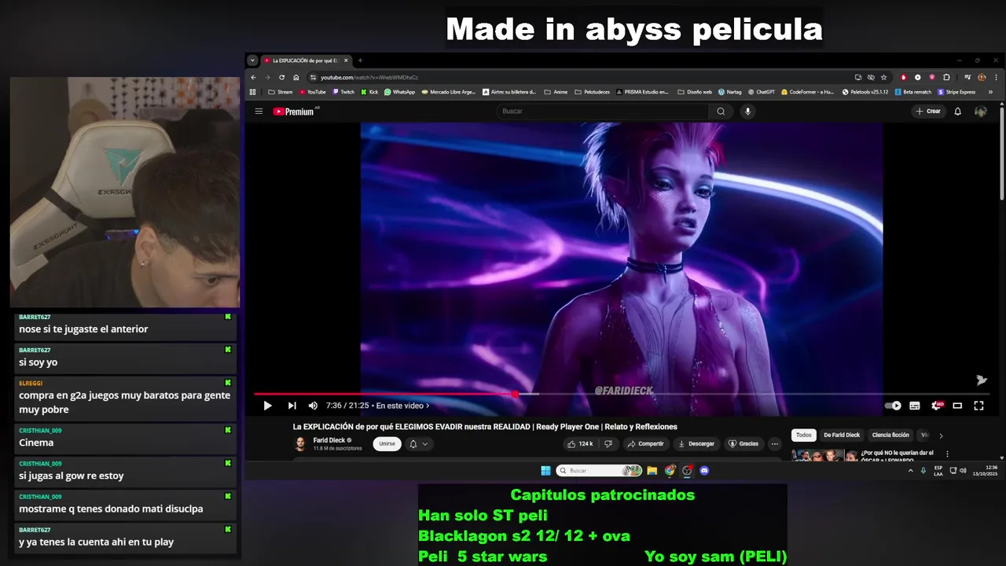Go back in the browser
The width and height of the screenshot is (1006, 566).
253,77
